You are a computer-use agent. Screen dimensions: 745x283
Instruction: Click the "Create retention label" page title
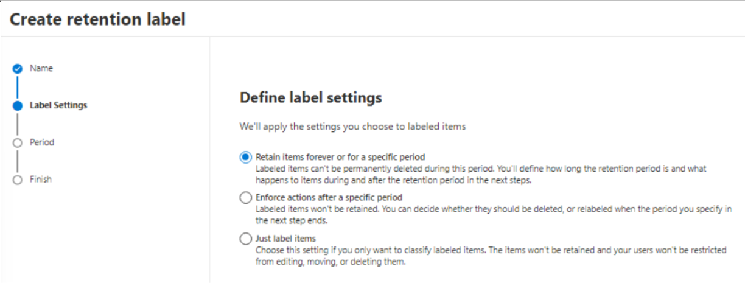coord(97,19)
